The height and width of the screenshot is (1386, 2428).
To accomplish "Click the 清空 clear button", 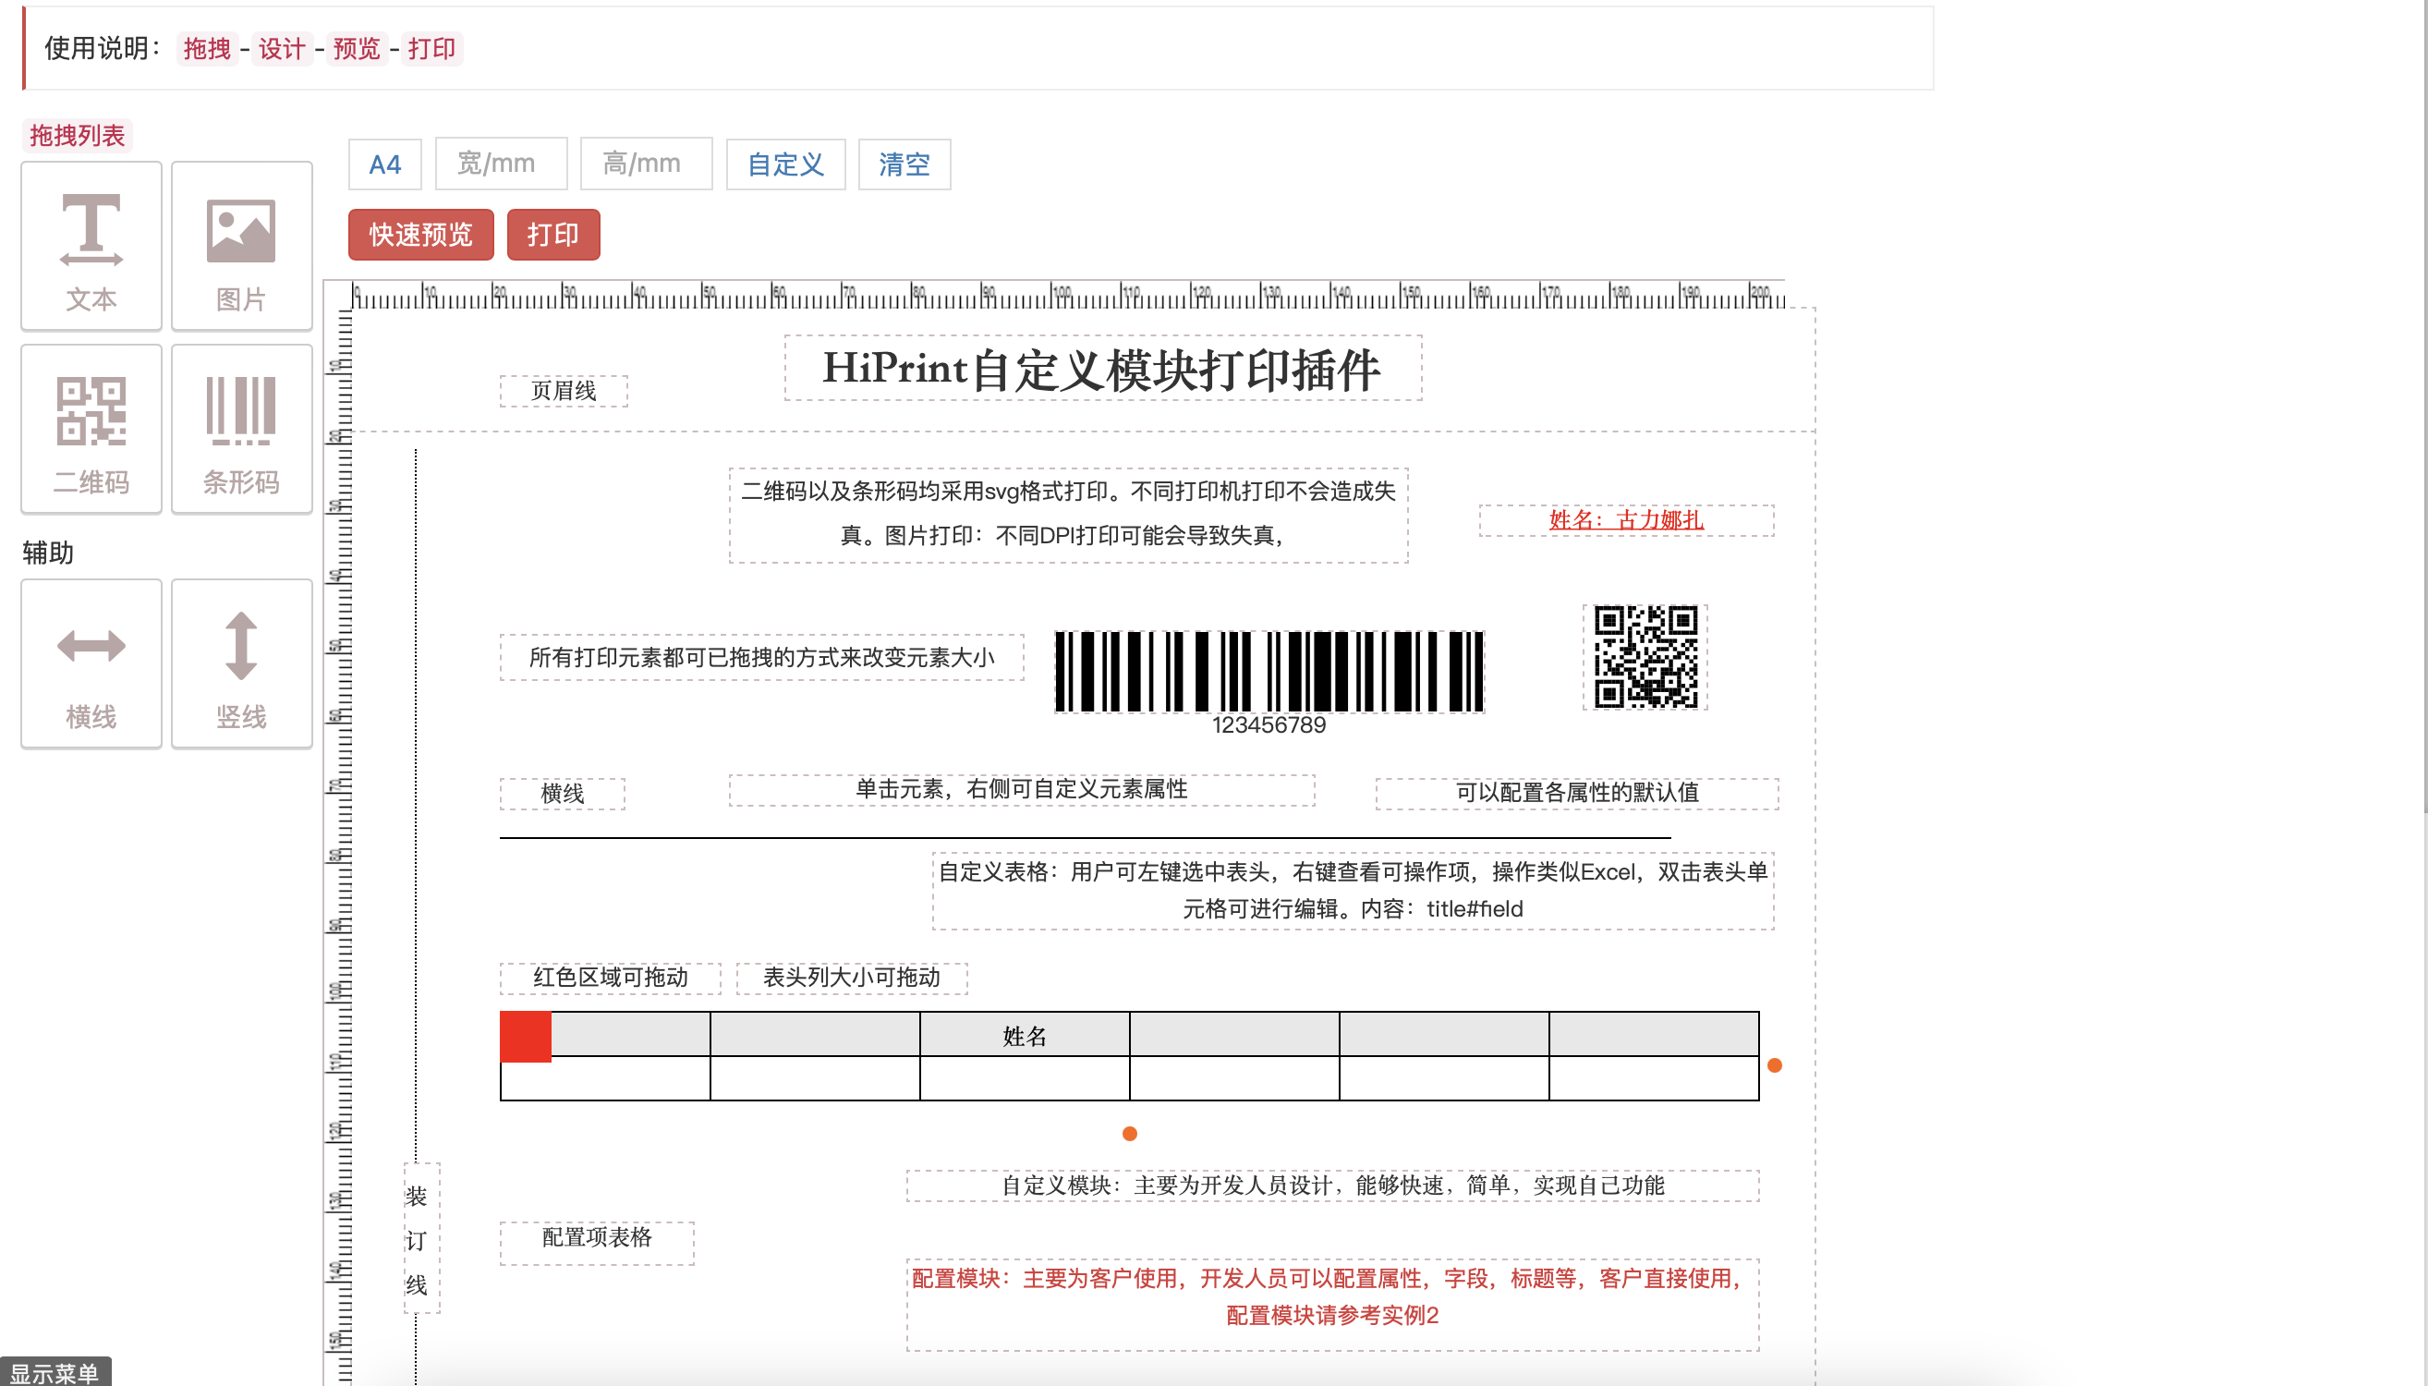I will click(904, 164).
